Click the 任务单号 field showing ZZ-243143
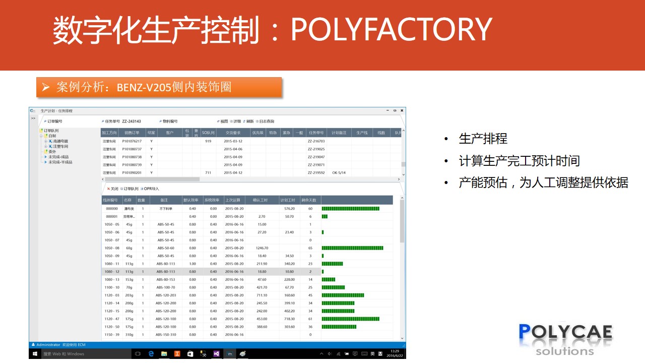The width and height of the screenshot is (645, 363). pyautogui.click(x=121, y=121)
